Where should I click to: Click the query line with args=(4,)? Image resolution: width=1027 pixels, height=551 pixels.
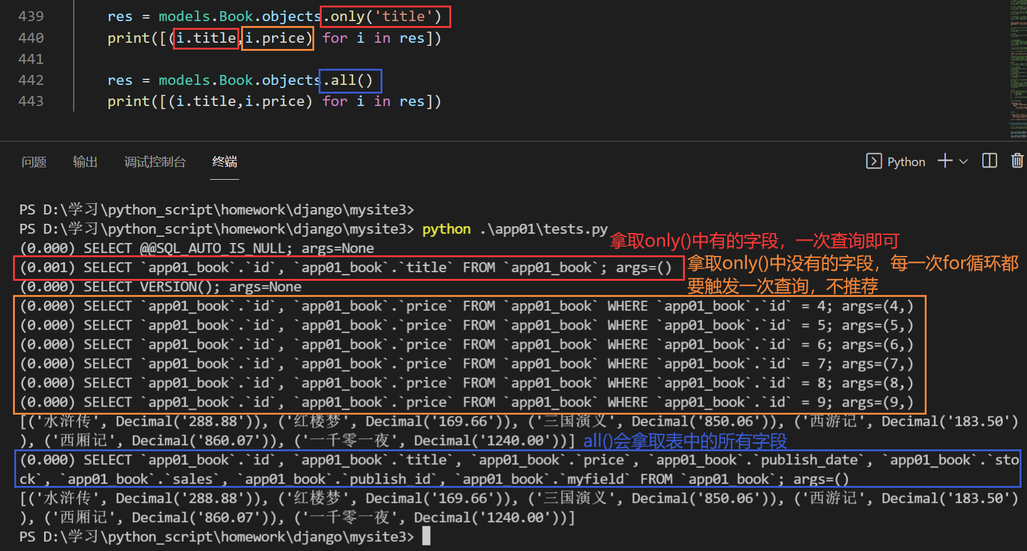pos(466,306)
